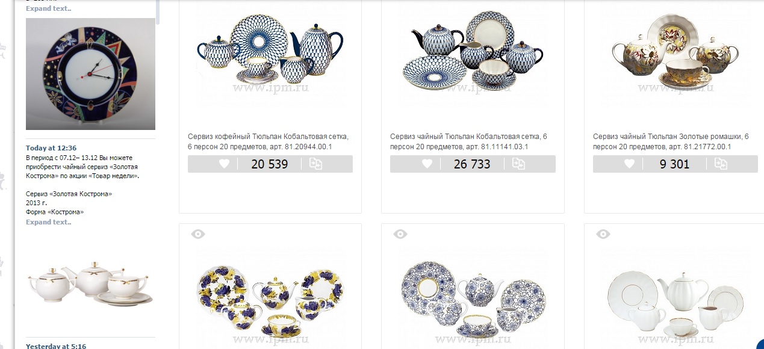Viewport: 764px width, 349px height.
Task: Favorite the 20 539 coffee set with heart icon
Action: 224,164
